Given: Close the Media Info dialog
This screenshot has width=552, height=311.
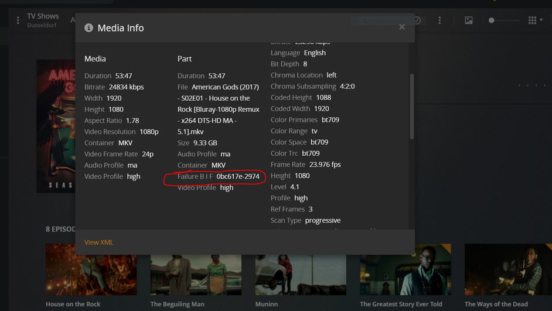Looking at the screenshot, I should point(401,27).
